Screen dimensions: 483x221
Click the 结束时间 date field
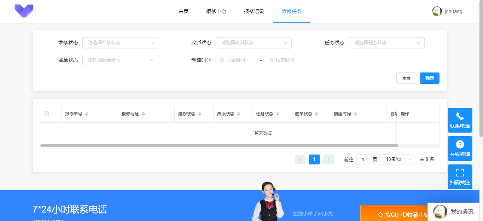(285, 60)
